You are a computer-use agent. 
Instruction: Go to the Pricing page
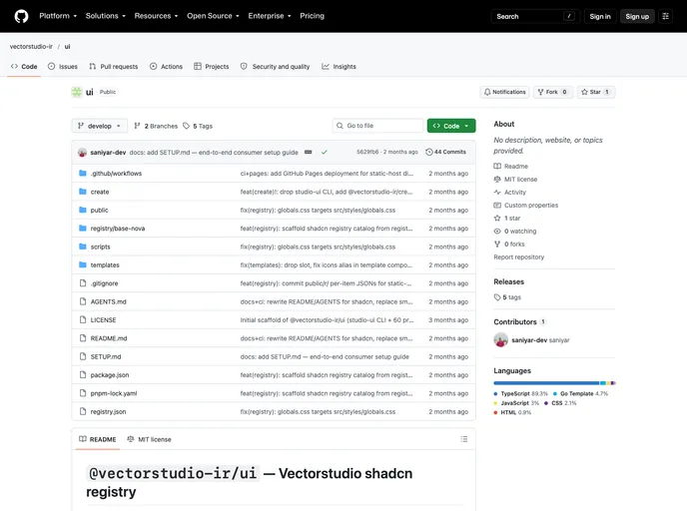[x=312, y=16]
